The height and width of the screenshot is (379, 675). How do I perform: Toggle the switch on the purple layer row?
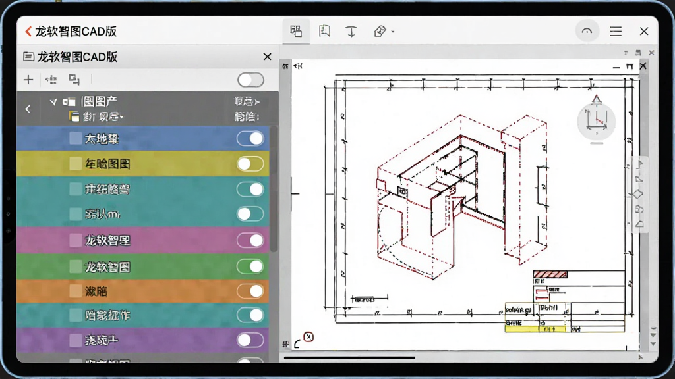click(250, 340)
